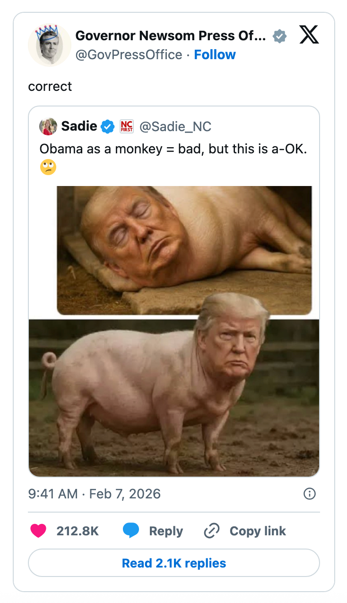Click the pink heart like icon
Viewport: 347px width, 603px height.
(x=38, y=531)
